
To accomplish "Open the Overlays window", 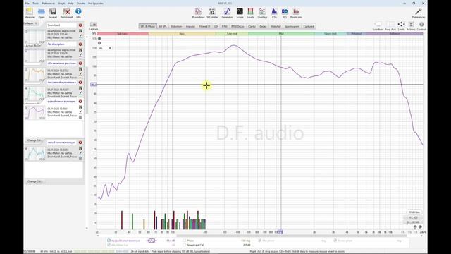I will point(262,12).
